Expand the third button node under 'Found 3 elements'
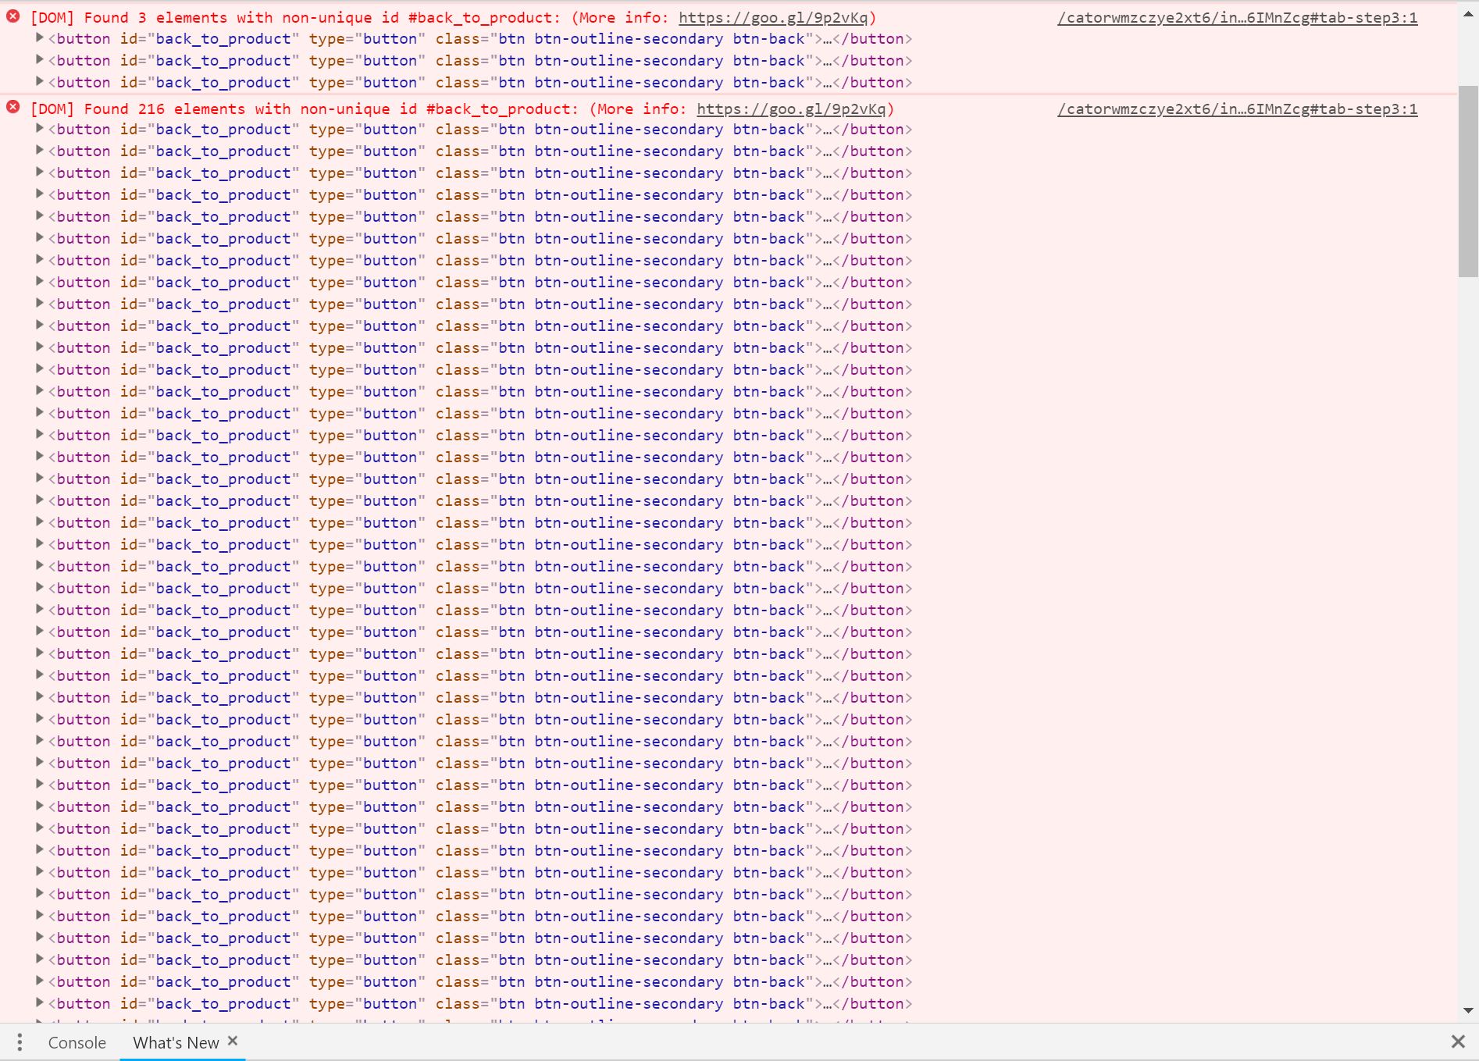Viewport: 1479px width, 1061px height. click(x=40, y=81)
